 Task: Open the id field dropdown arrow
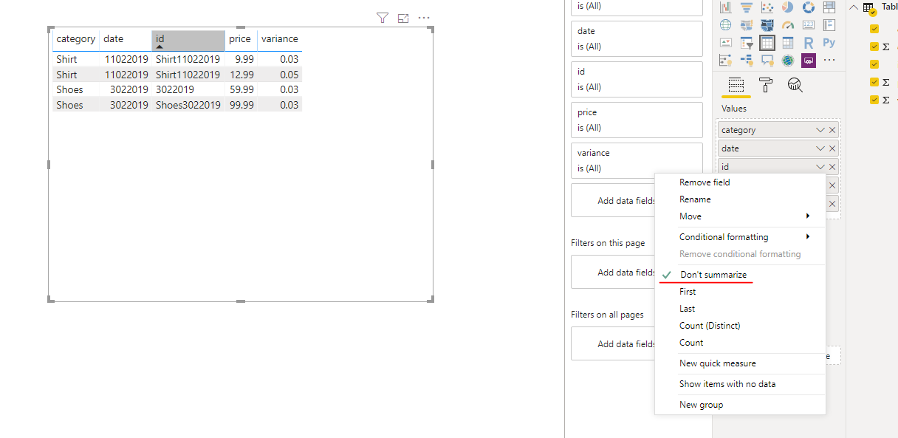click(x=820, y=167)
